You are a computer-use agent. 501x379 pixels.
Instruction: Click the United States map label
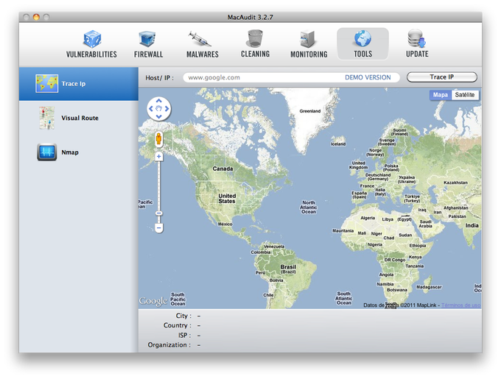pyautogui.click(x=227, y=199)
